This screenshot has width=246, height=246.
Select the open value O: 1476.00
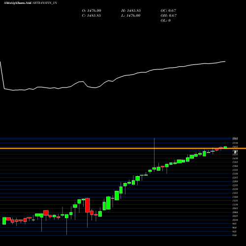pyautogui.click(x=92, y=11)
